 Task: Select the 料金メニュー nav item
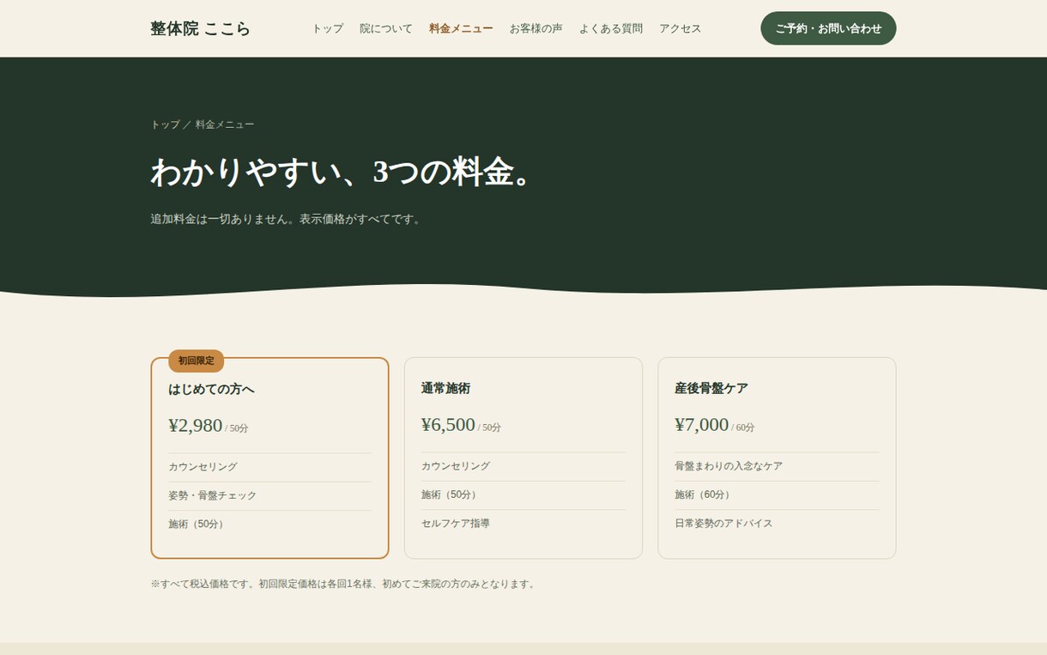[461, 28]
